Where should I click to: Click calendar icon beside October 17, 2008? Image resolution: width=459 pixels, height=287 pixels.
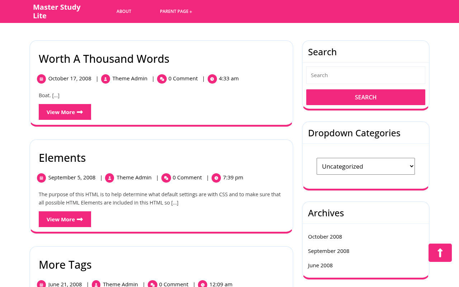(42, 79)
